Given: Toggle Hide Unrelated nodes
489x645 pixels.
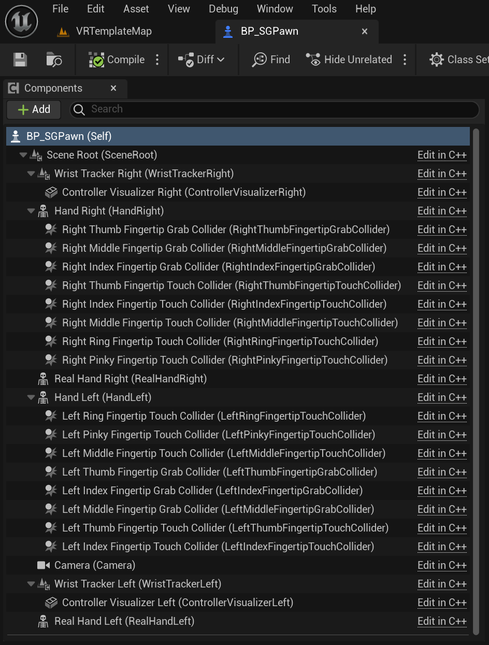Looking at the screenshot, I should click(349, 60).
